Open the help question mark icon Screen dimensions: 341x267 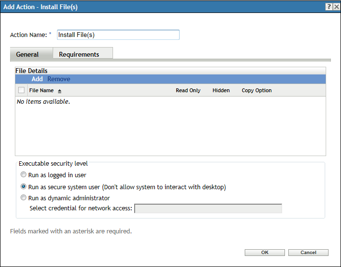(x=329, y=6)
